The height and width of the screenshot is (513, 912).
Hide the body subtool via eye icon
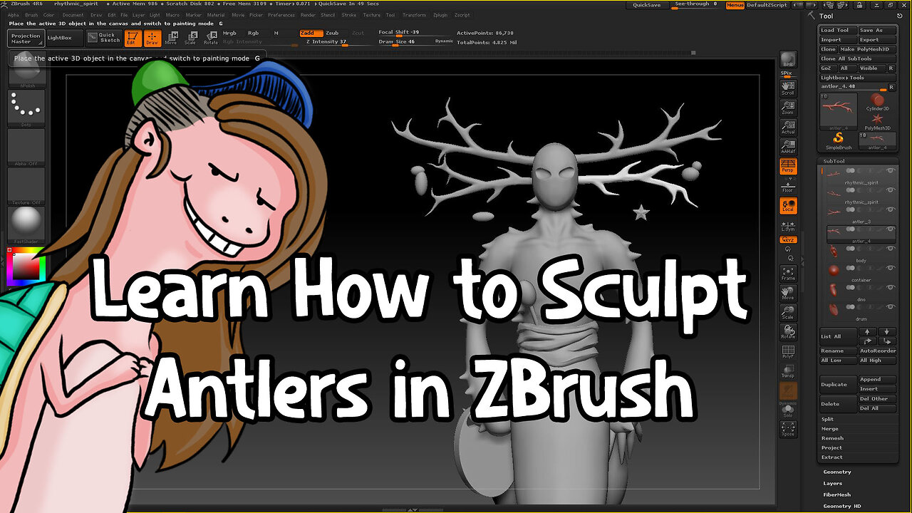tap(890, 249)
